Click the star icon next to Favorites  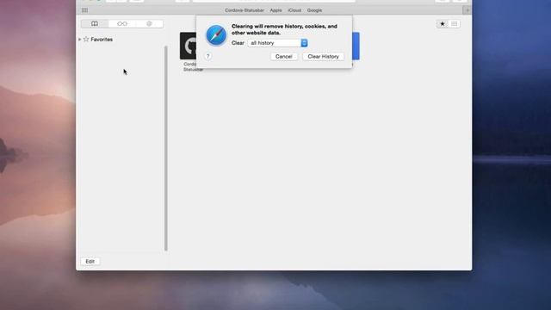click(x=86, y=39)
